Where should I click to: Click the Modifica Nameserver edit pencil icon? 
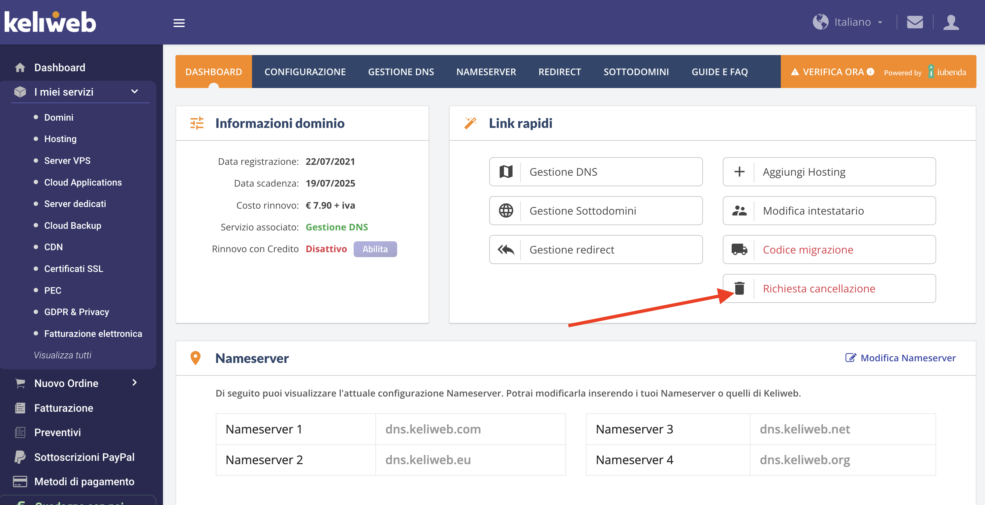[x=850, y=358]
